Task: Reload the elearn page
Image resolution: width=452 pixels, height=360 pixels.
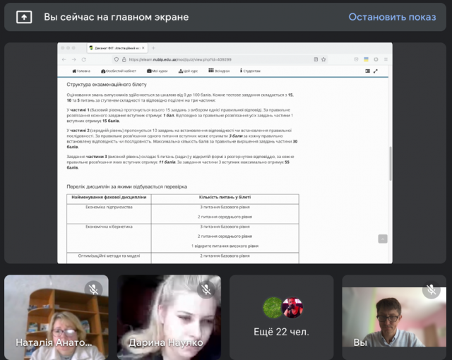Action: pos(84,59)
